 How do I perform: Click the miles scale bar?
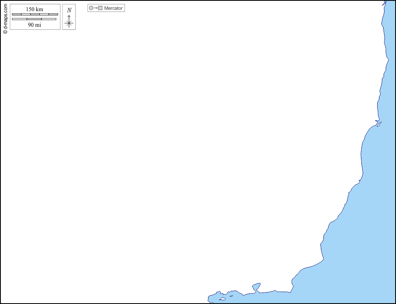[x=34, y=19]
